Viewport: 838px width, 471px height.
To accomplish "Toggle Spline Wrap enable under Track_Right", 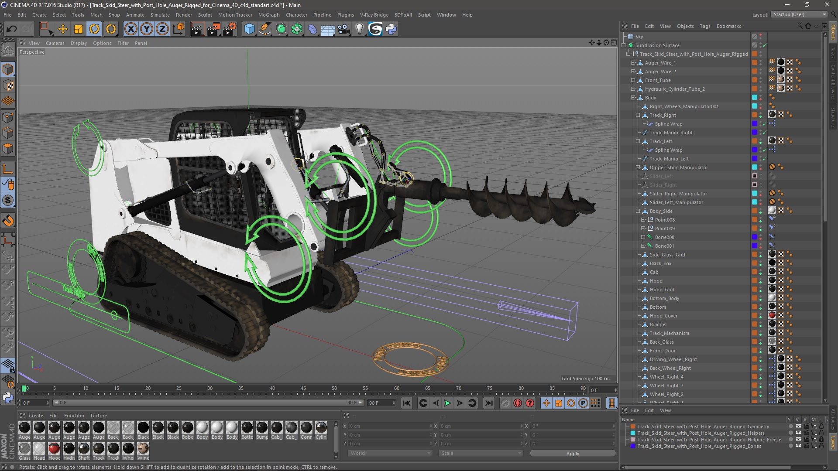I will click(765, 124).
